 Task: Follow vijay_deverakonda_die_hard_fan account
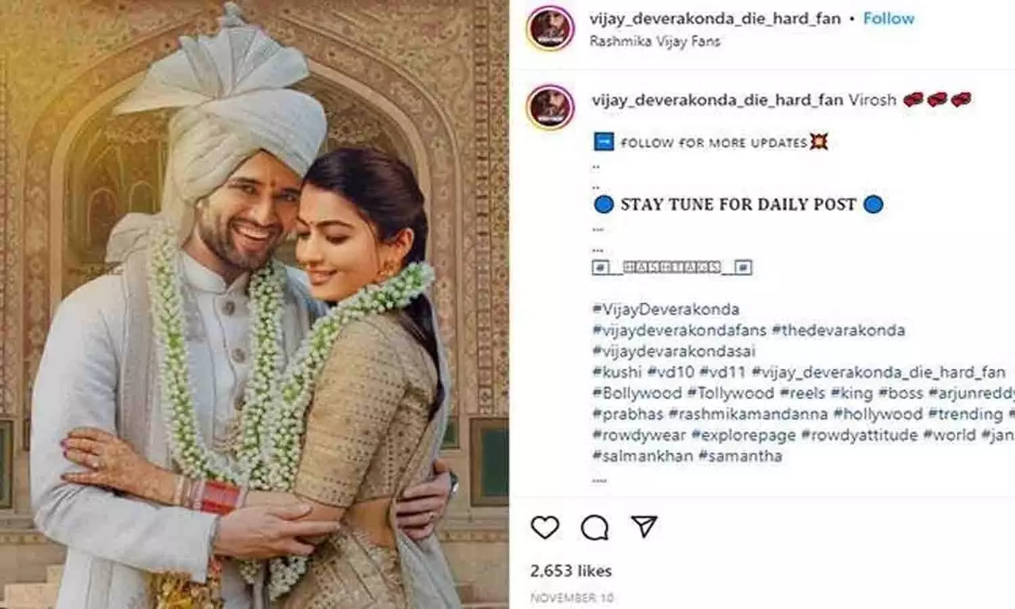pos(888,18)
